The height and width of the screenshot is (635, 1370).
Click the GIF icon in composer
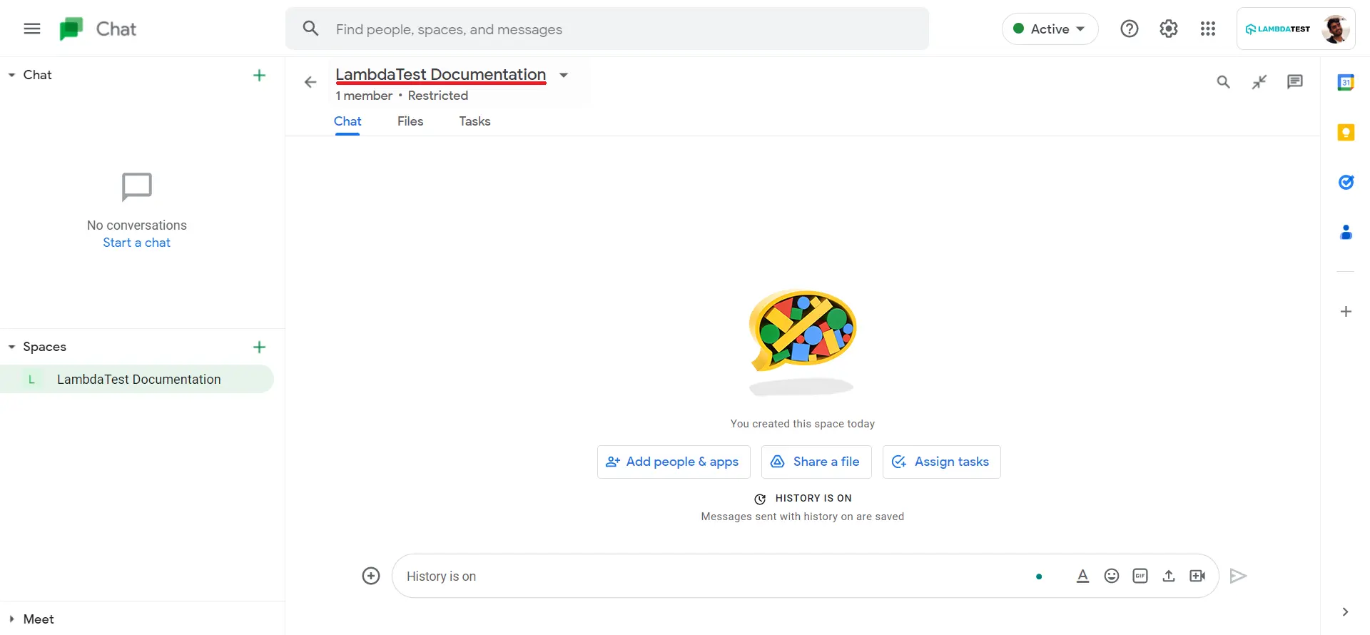click(x=1140, y=576)
